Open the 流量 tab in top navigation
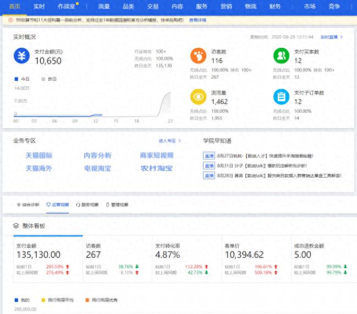 tap(103, 6)
